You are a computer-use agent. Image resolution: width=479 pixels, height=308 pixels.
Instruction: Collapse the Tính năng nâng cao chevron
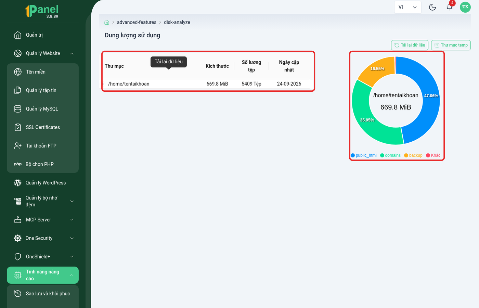click(x=72, y=275)
